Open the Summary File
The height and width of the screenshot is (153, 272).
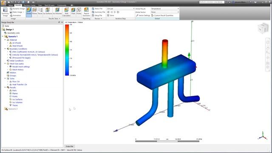(98, 12)
